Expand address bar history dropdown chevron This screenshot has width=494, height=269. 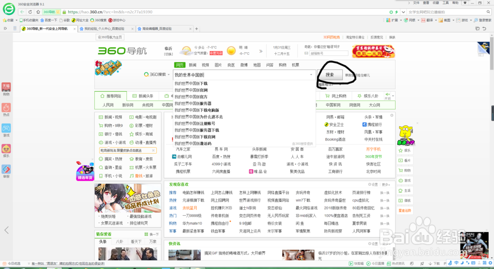403,12
